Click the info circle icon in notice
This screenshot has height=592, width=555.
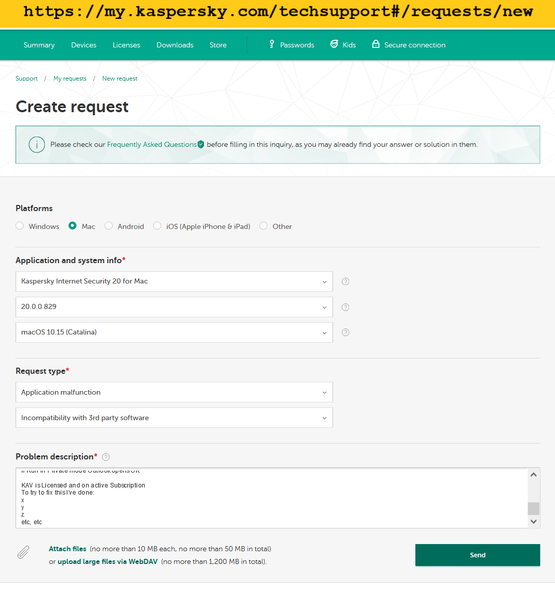point(37,145)
